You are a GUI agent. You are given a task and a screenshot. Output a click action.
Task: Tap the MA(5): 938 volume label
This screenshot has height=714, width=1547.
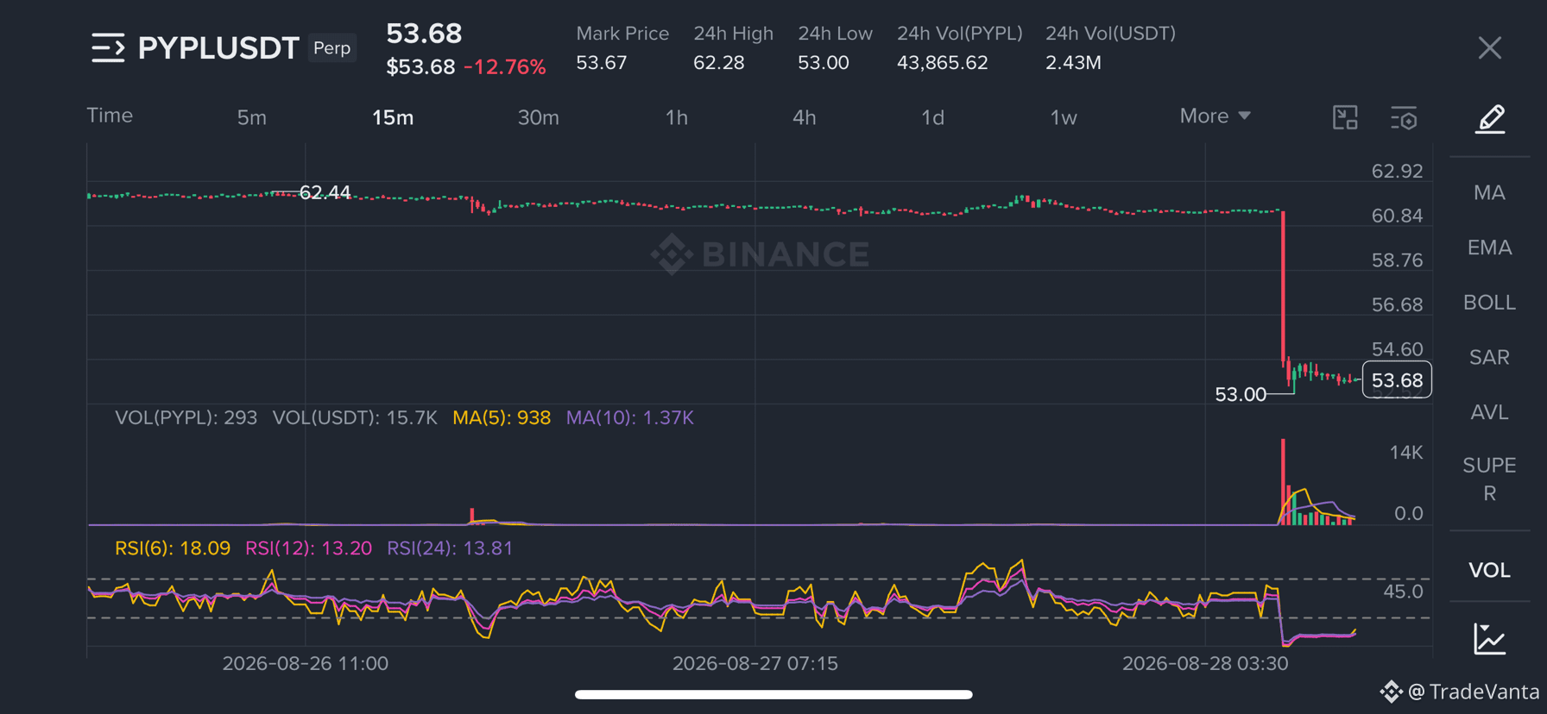502,418
